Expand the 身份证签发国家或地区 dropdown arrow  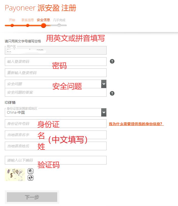point(104,112)
